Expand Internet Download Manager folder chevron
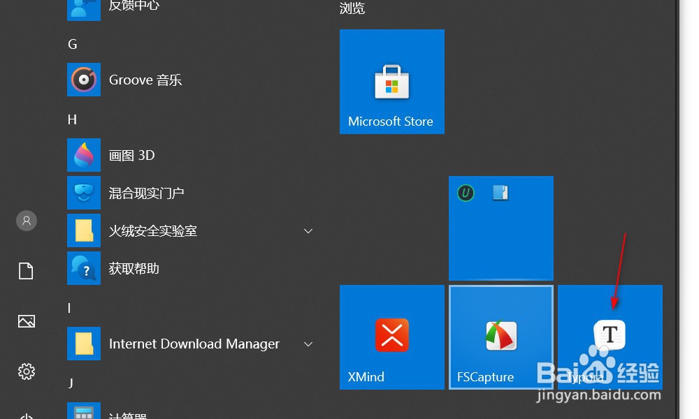The width and height of the screenshot is (699, 419). (308, 344)
